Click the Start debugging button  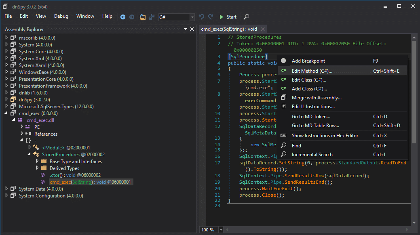(228, 17)
